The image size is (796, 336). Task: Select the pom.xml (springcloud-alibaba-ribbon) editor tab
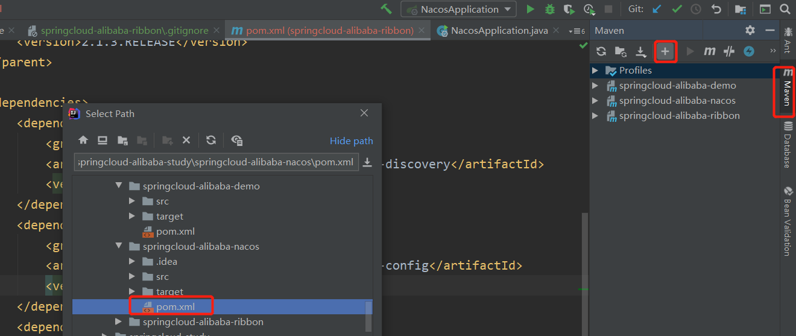pyautogui.click(x=330, y=30)
